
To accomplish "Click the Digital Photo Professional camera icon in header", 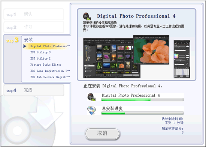I will [87, 16].
